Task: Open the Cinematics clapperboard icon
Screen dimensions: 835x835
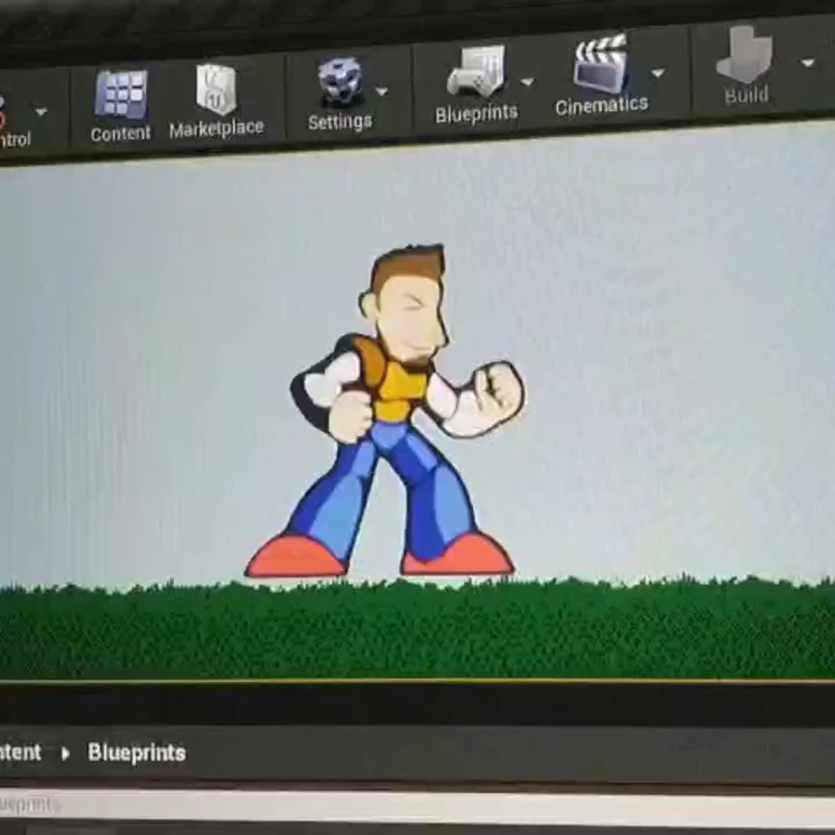Action: (x=600, y=65)
